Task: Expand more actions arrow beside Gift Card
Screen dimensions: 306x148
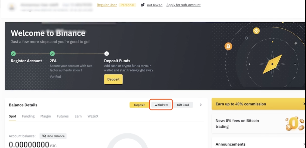Action: [201, 105]
